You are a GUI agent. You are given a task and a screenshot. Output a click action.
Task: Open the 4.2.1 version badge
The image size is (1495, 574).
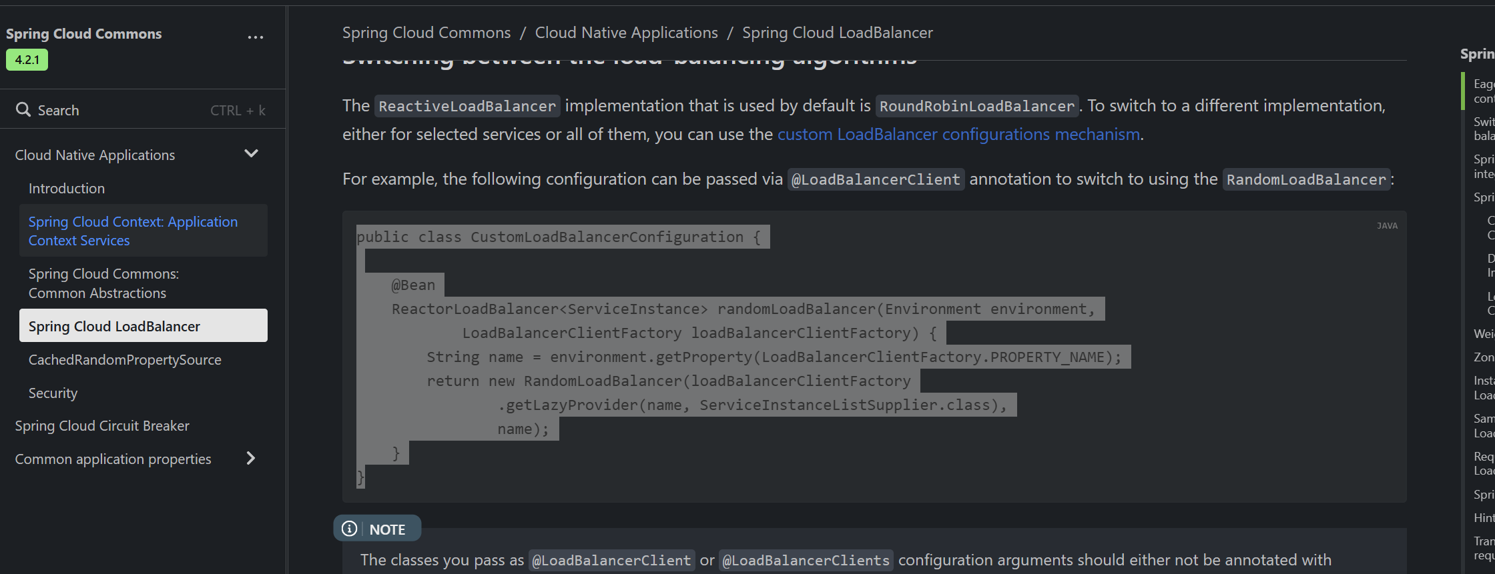click(x=27, y=60)
